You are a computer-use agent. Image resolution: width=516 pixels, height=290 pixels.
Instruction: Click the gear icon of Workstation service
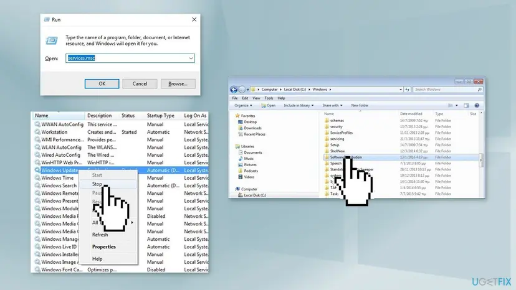point(37,132)
